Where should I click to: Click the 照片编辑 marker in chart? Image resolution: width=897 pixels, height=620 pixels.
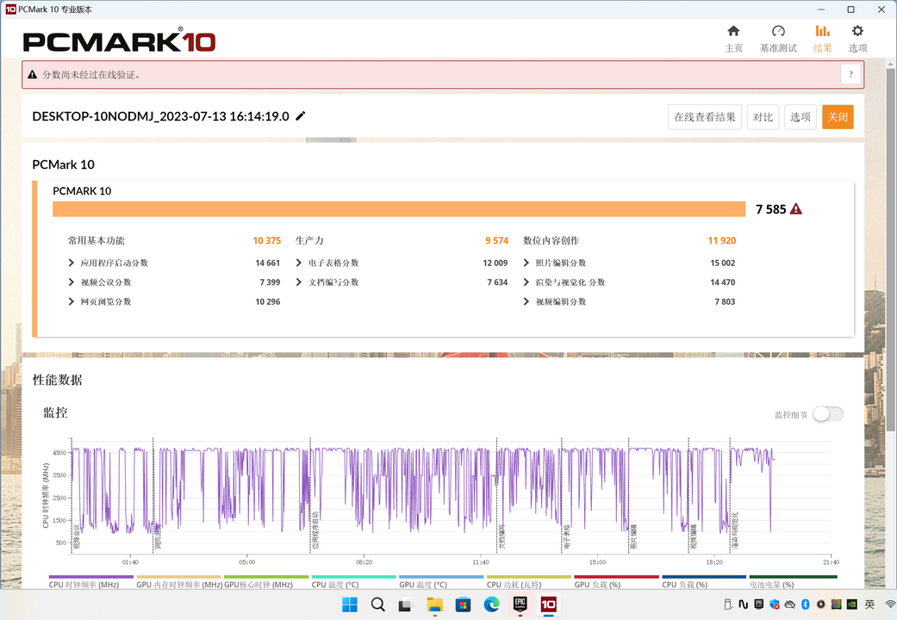(x=633, y=536)
